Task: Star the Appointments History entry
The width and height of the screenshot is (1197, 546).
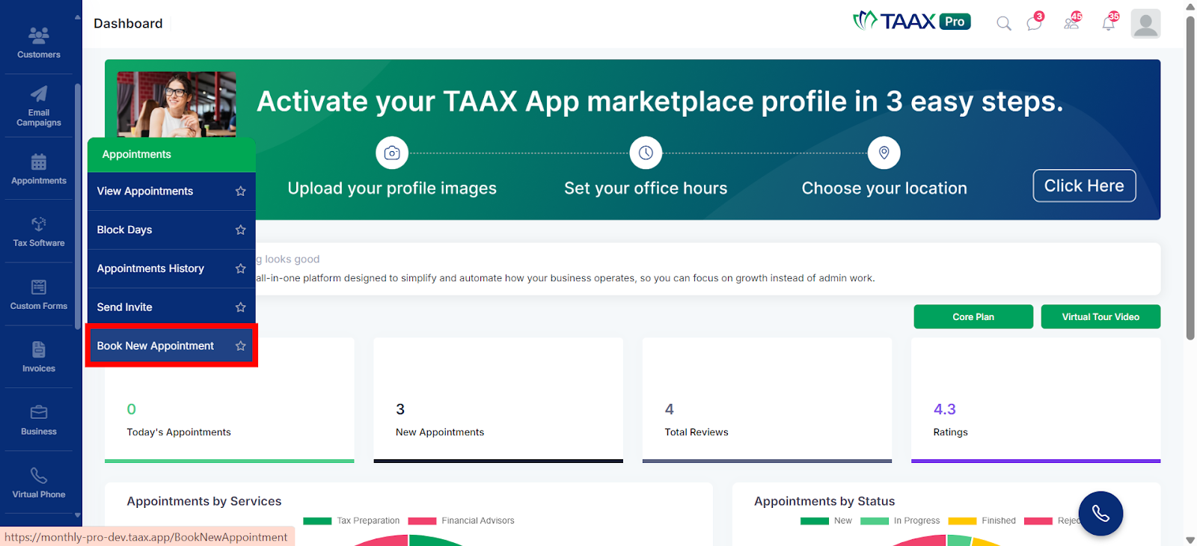Action: (240, 269)
